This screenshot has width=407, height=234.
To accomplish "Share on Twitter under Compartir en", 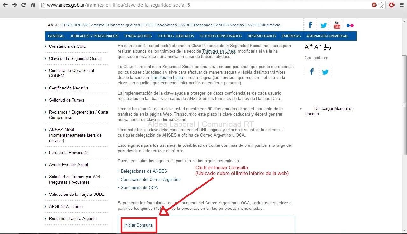I will (325, 72).
